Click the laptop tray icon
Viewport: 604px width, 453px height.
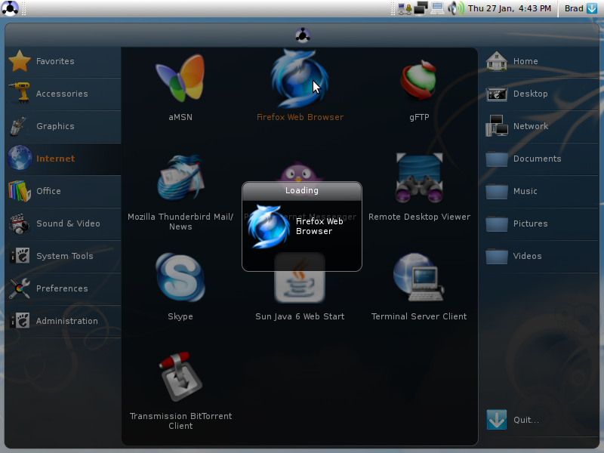click(x=438, y=8)
